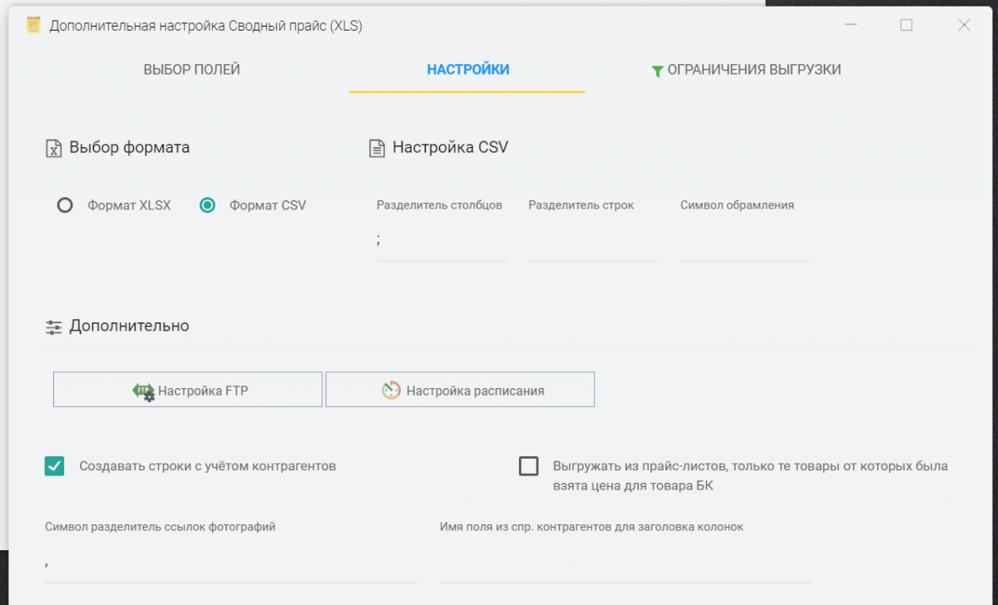Select the Формат CSV radio button
This screenshot has height=605, width=998.
(208, 205)
